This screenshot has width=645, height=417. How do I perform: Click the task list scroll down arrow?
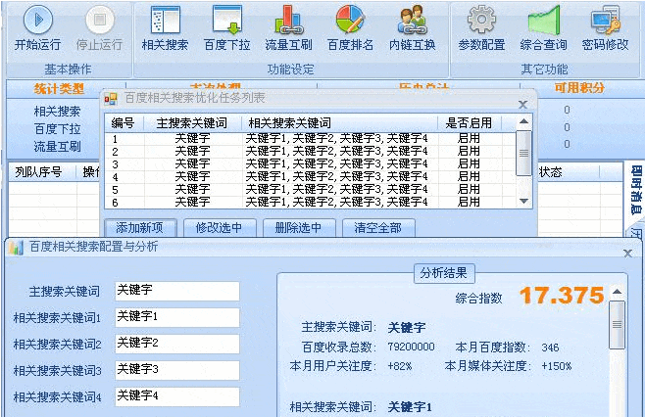point(523,201)
